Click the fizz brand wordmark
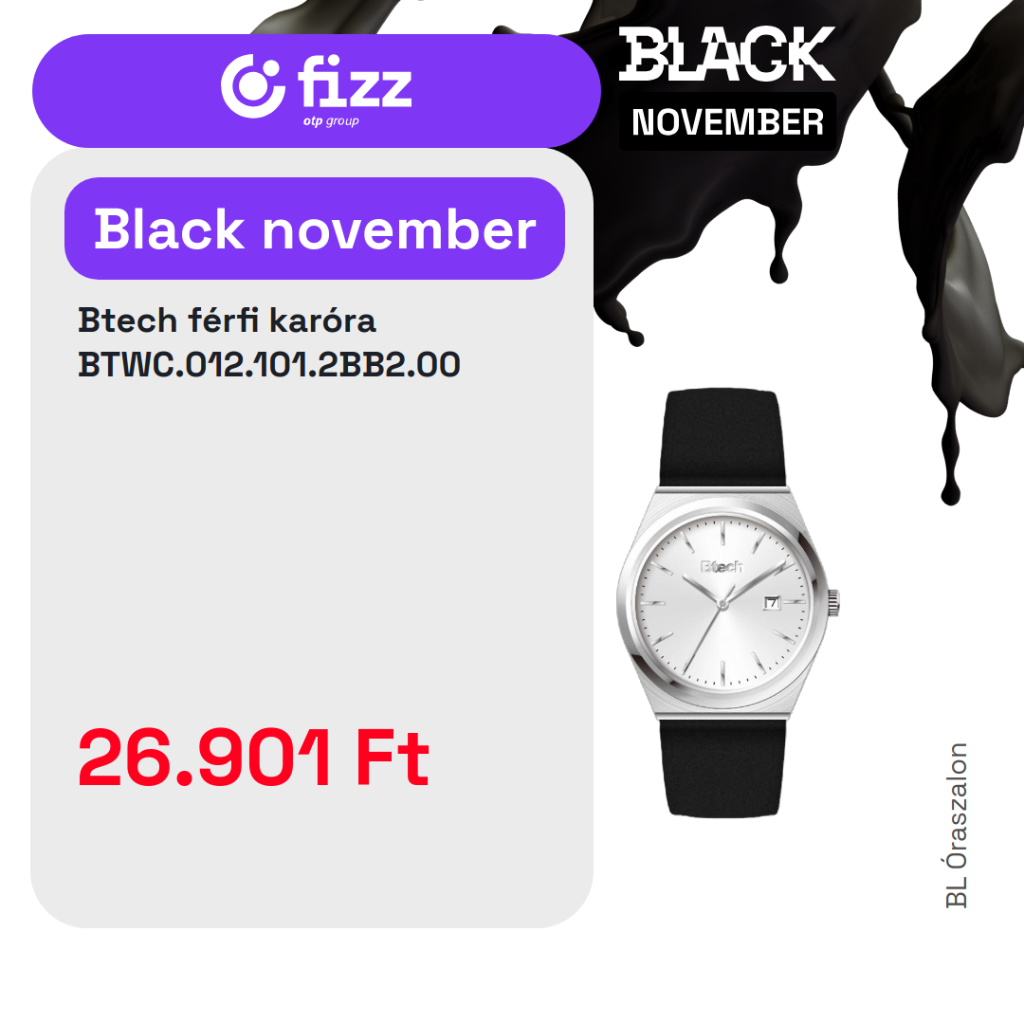The width and height of the screenshot is (1024, 1024). click(354, 83)
